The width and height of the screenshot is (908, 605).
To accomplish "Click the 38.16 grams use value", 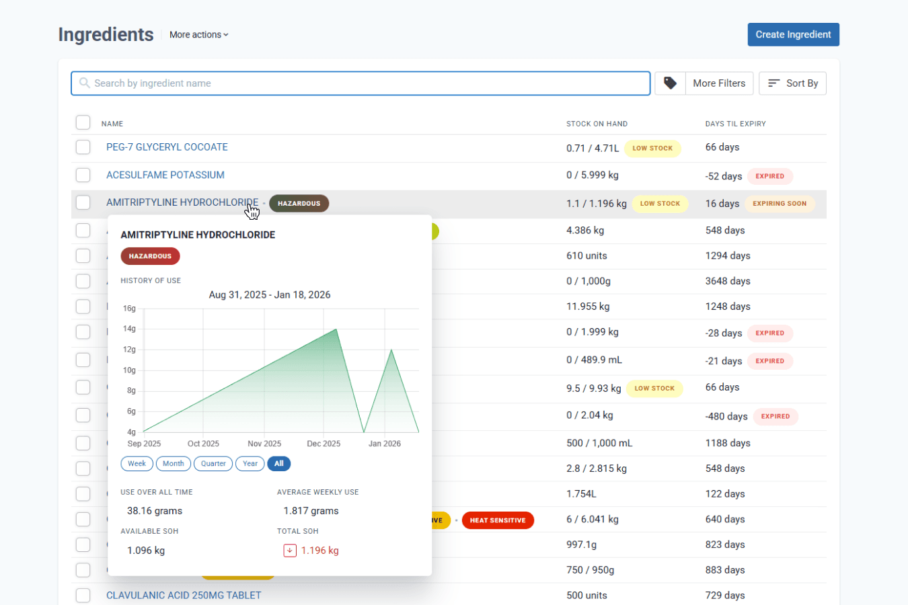I will click(155, 511).
